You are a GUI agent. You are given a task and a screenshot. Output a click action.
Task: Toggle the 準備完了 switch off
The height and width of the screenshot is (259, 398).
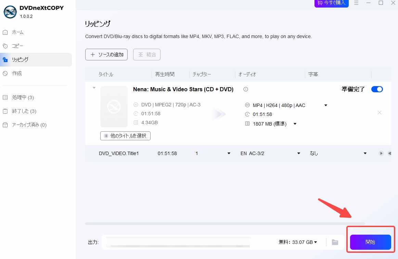377,89
